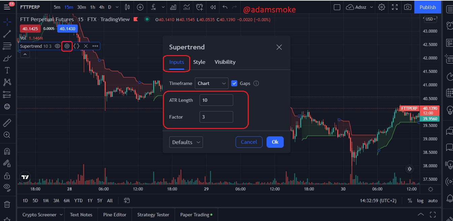Click the Publish button

pyautogui.click(x=428, y=7)
